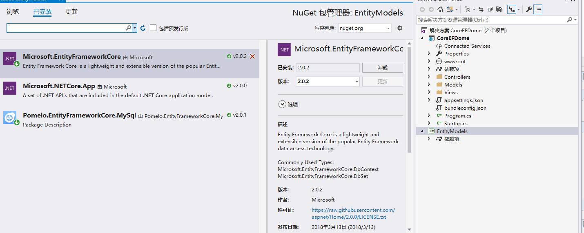Expand the Views folder arrow

[x=429, y=92]
